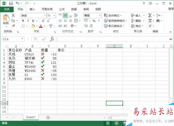
Task: Copy the selection with copy icon
Action: coord(13,21)
